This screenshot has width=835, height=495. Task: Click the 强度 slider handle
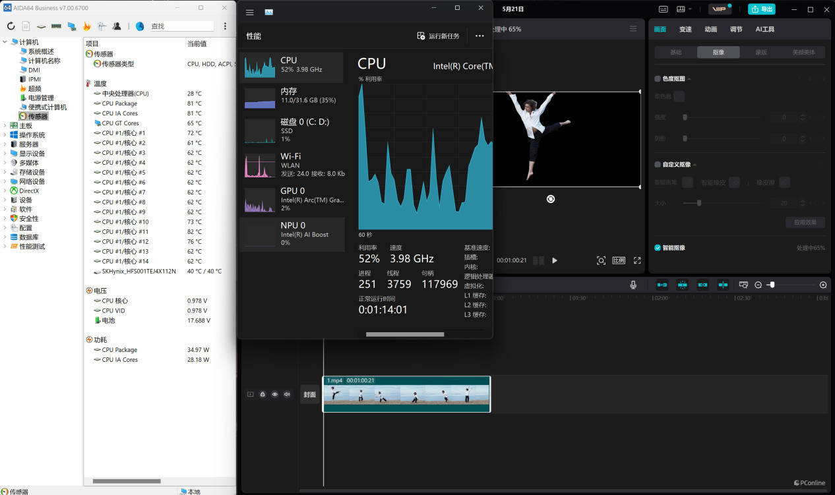(685, 117)
